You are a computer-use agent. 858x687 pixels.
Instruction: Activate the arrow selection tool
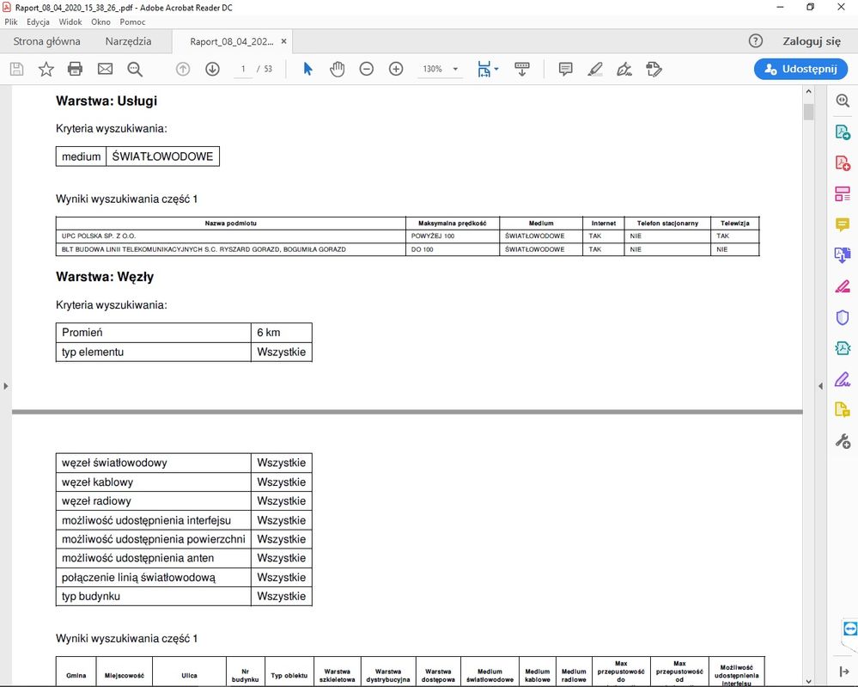coord(308,69)
